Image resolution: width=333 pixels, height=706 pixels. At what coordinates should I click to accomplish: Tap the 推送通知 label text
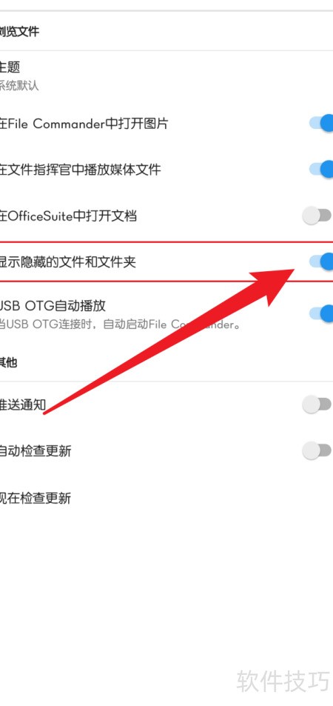coord(22,404)
